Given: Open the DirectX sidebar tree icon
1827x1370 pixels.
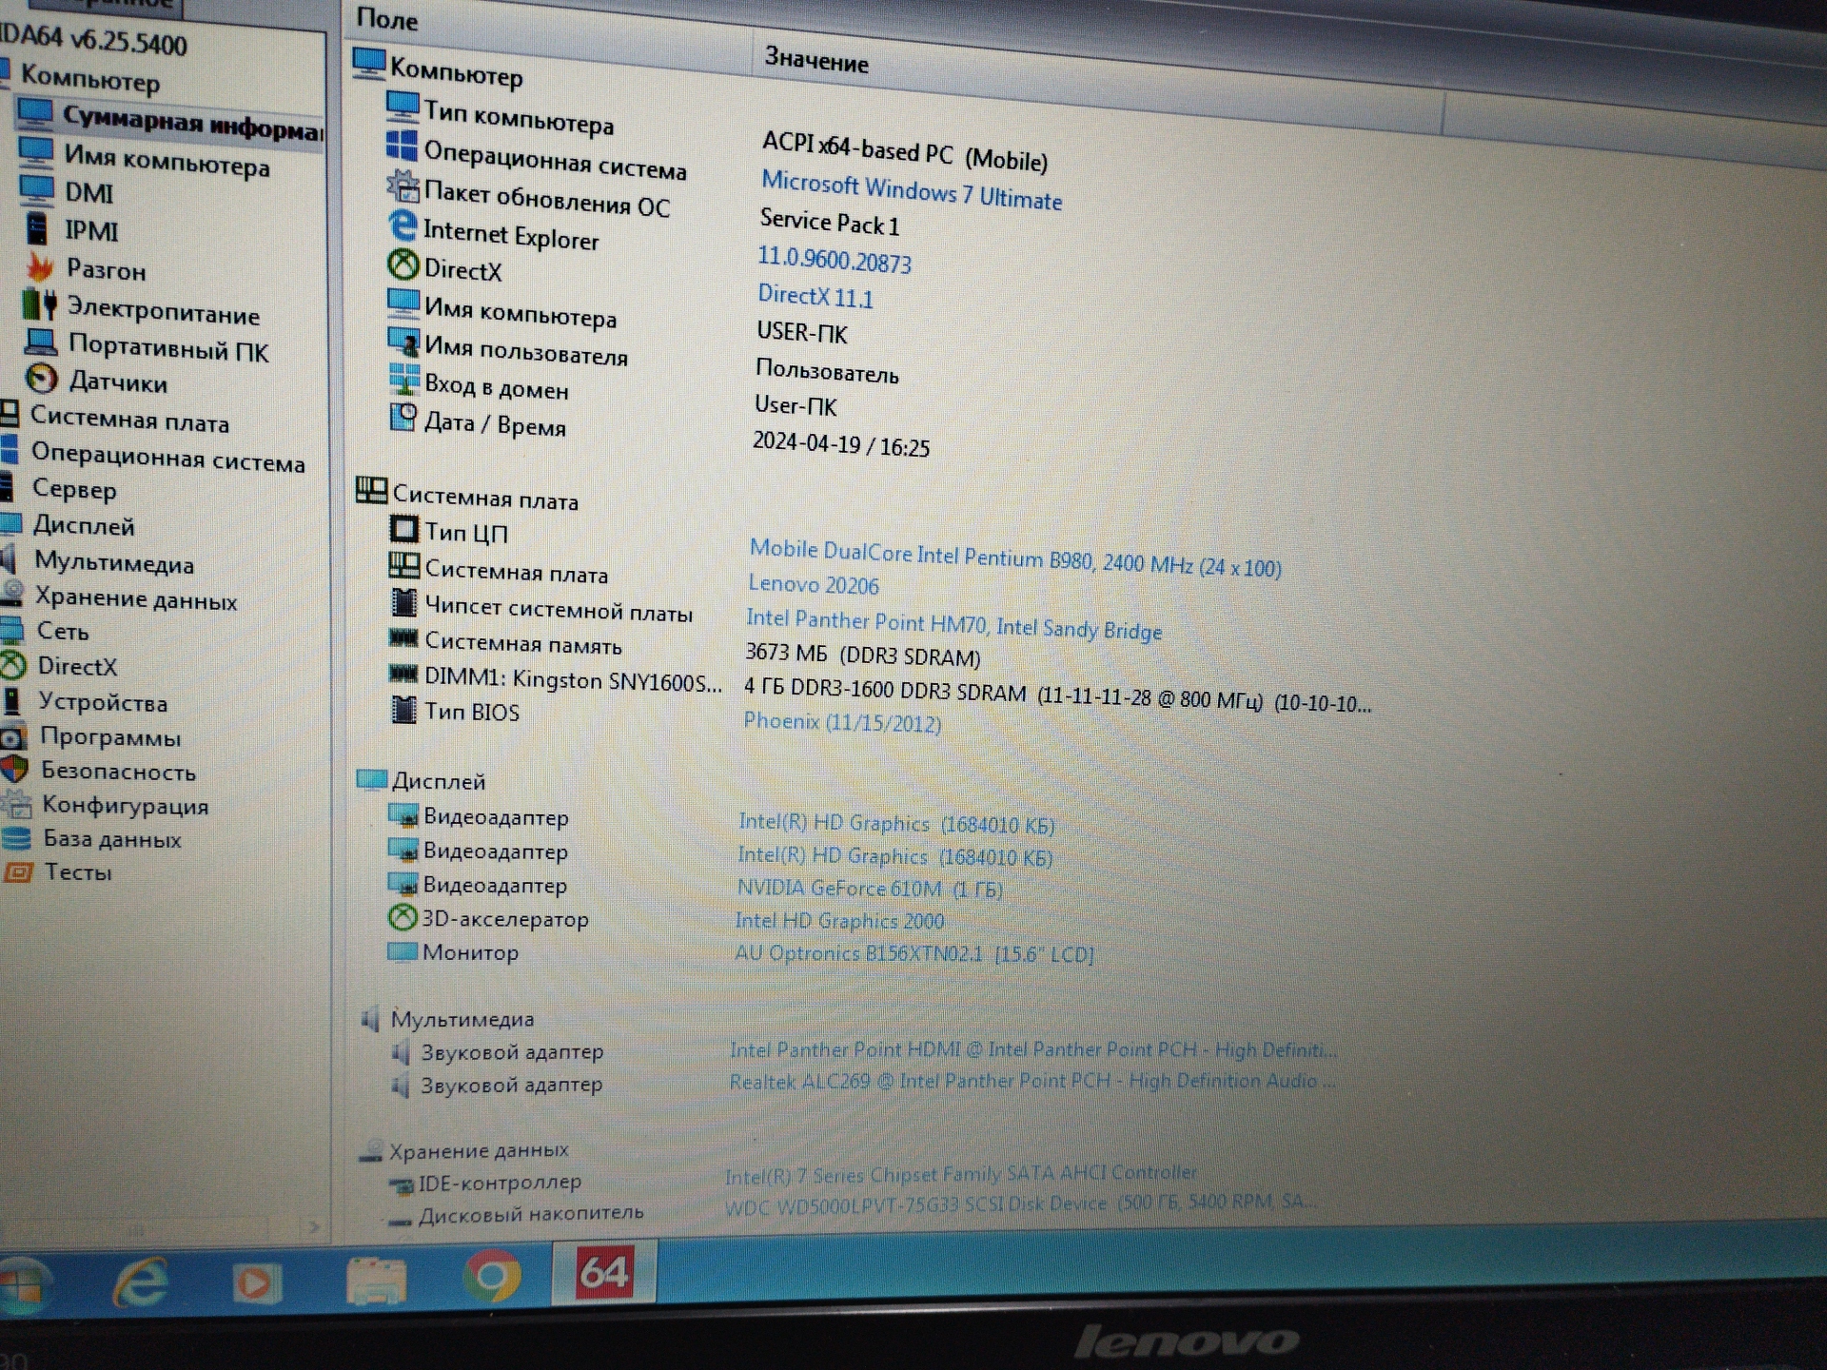Looking at the screenshot, I should tap(12, 665).
